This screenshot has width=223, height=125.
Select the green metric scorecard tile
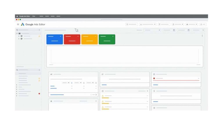pyautogui.click(x=107, y=39)
